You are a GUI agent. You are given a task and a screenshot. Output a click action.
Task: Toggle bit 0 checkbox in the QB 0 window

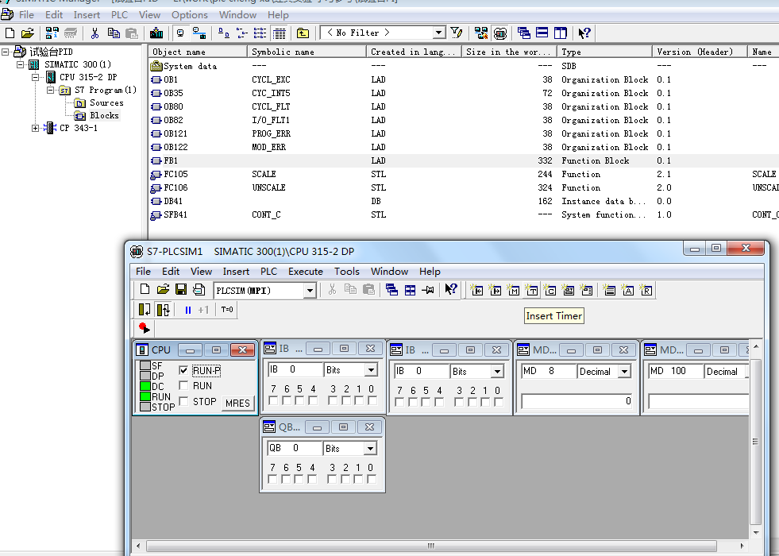(x=371, y=479)
